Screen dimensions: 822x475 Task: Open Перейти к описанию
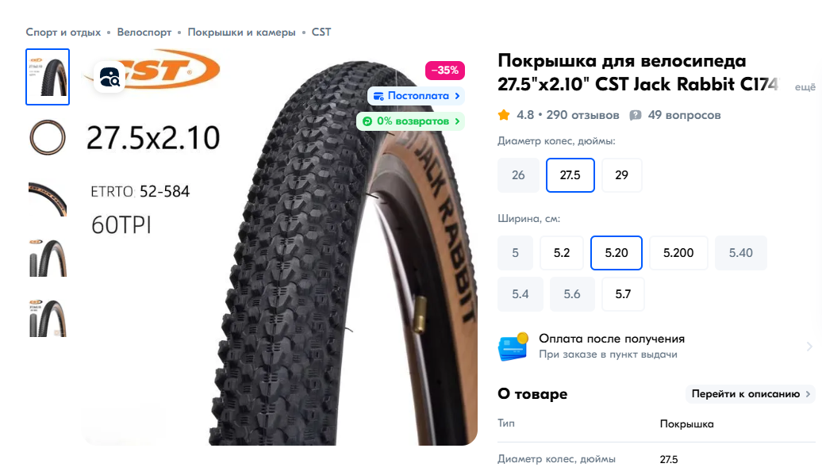tap(750, 394)
